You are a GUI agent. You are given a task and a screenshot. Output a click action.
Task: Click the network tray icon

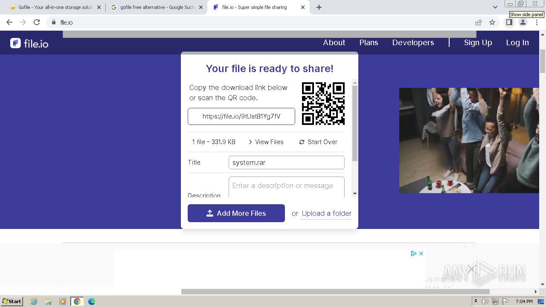tap(495, 301)
